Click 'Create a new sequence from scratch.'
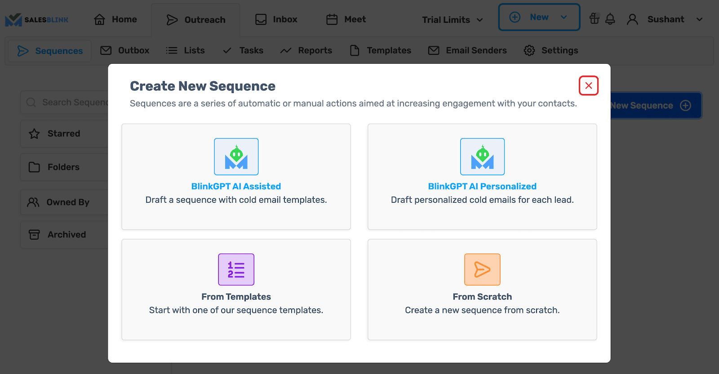Screen dimensions: 719x374 (482, 310)
